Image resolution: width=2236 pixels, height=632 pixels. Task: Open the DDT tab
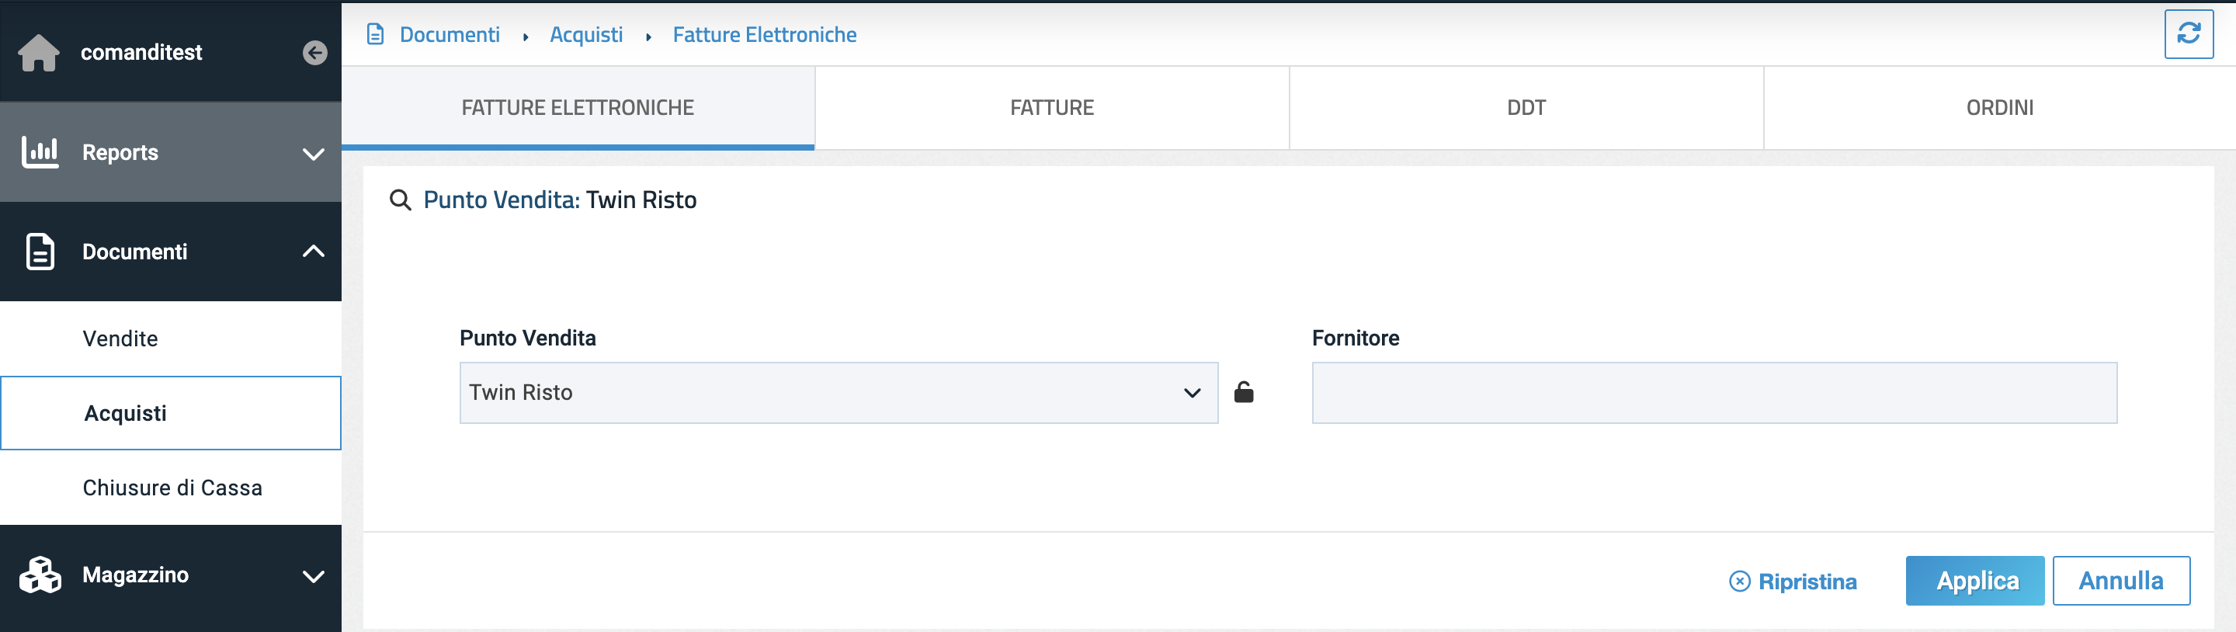pyautogui.click(x=1526, y=108)
